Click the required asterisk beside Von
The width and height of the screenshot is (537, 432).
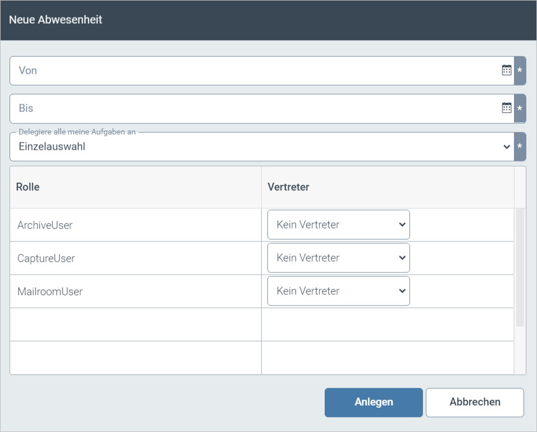[x=520, y=71]
